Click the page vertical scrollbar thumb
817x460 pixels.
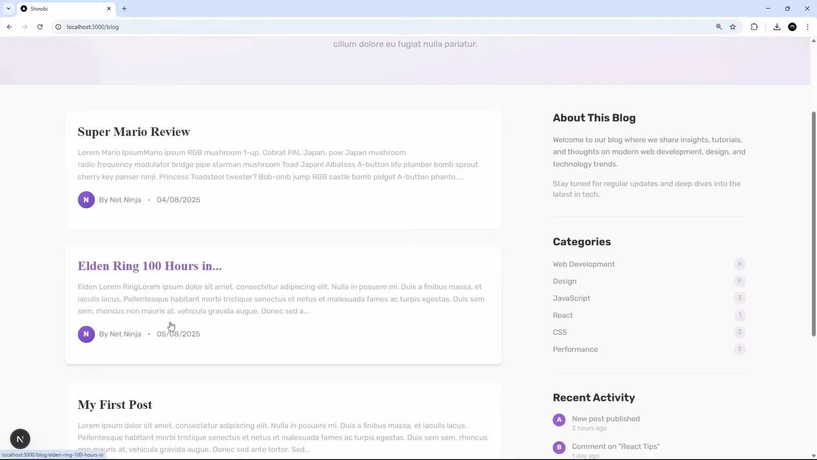(813, 224)
